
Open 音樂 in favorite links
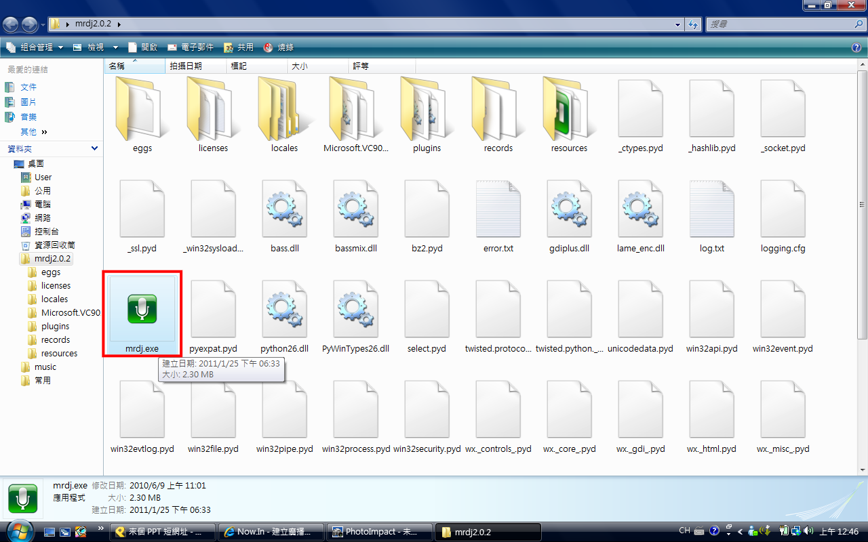(28, 117)
